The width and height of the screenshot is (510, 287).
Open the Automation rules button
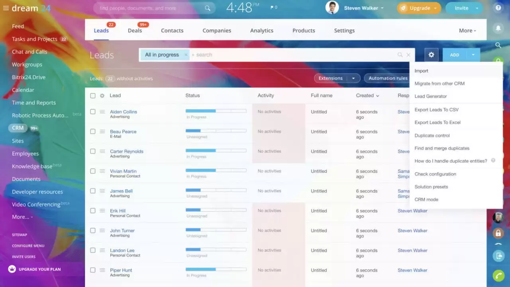coord(388,78)
